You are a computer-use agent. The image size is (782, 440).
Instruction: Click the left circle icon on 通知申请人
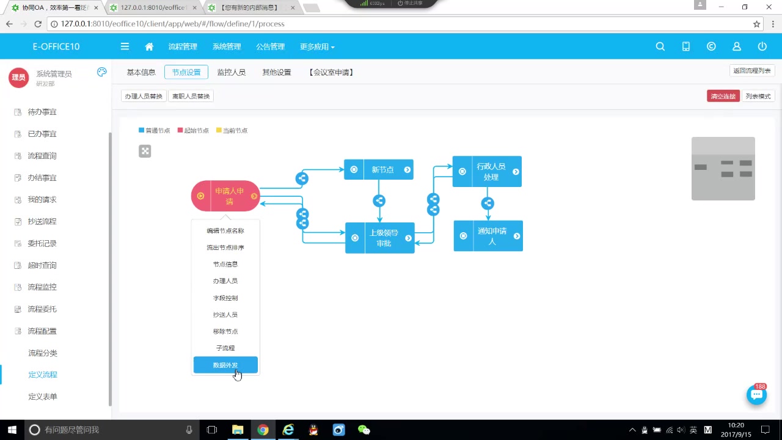pyautogui.click(x=464, y=236)
